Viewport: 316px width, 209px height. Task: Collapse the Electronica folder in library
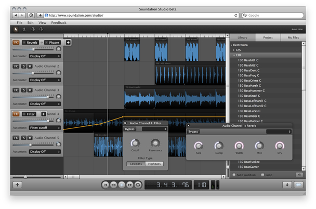click(232, 45)
